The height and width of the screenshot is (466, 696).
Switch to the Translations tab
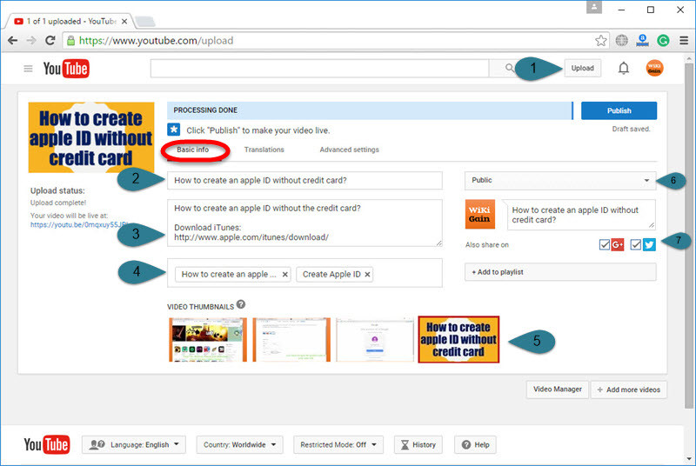(264, 150)
